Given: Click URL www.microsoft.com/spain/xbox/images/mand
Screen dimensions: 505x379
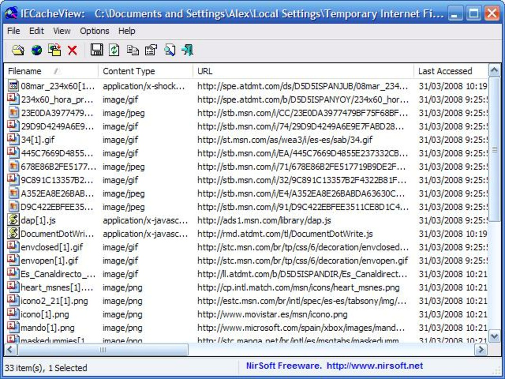Looking at the screenshot, I should pyautogui.click(x=301, y=328).
